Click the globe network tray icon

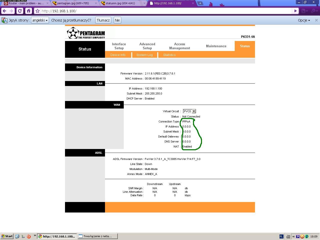pyautogui.click(x=306, y=236)
